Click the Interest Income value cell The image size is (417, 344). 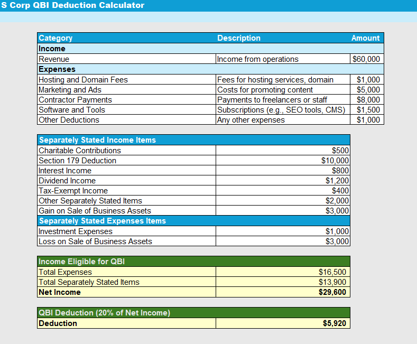point(283,171)
